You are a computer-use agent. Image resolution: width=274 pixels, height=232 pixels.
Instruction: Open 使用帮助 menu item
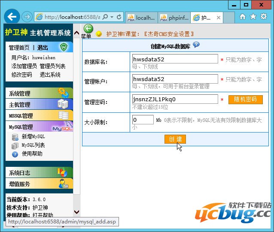pyautogui.click(x=32, y=154)
